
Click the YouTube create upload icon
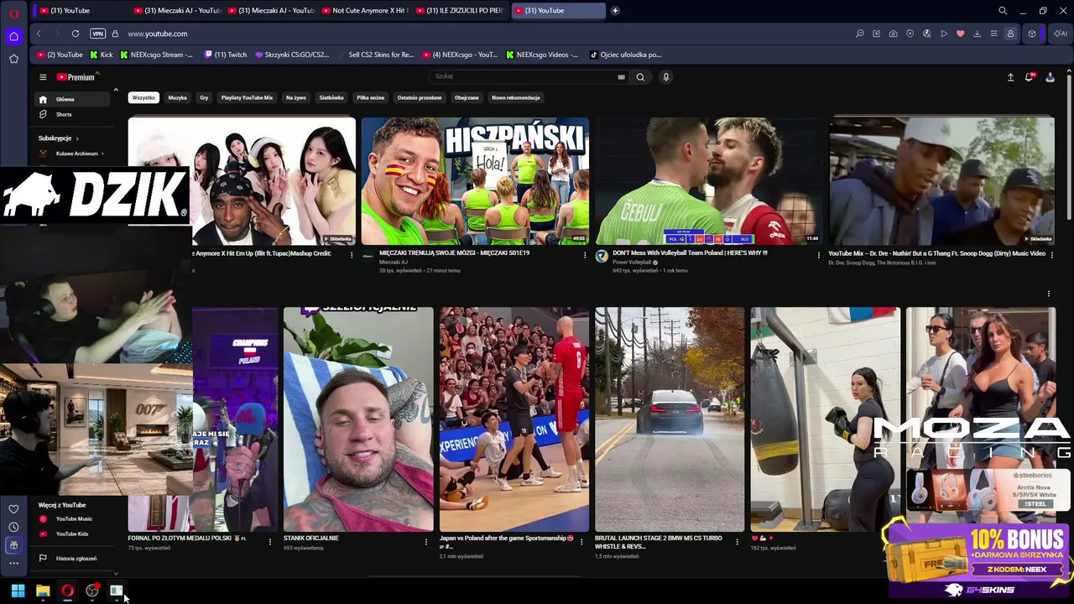point(1010,77)
